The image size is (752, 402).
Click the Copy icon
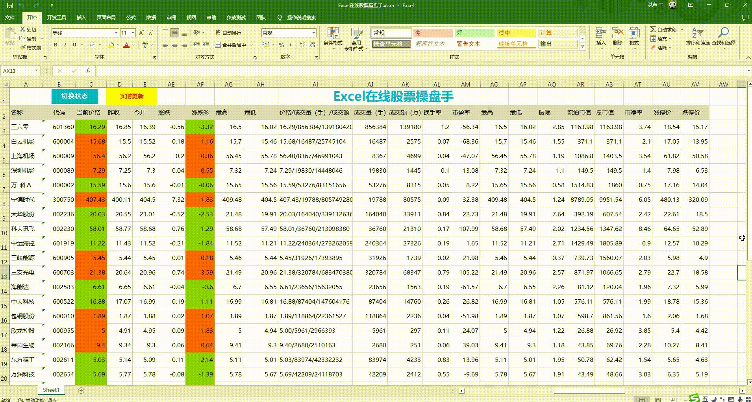point(23,39)
